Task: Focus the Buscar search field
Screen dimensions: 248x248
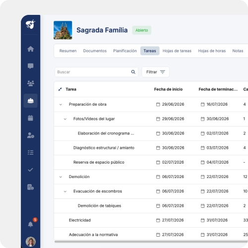Action: tap(96, 72)
